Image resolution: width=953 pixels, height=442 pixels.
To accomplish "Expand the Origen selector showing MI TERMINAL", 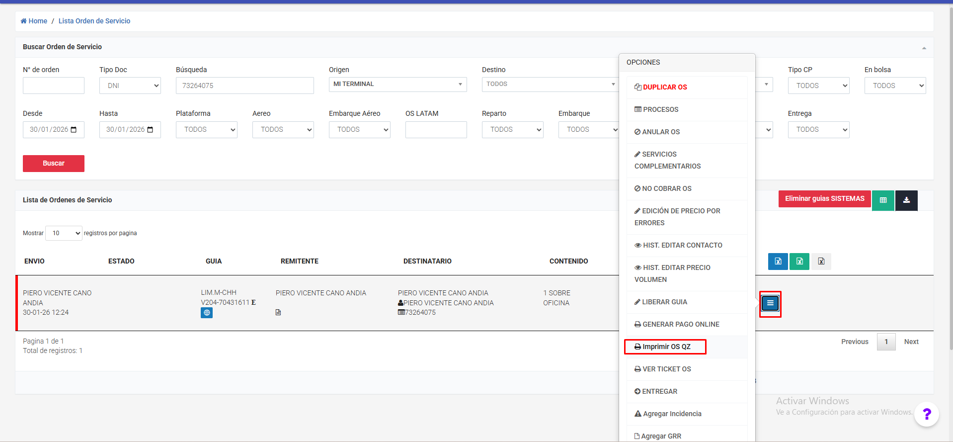I will (397, 85).
